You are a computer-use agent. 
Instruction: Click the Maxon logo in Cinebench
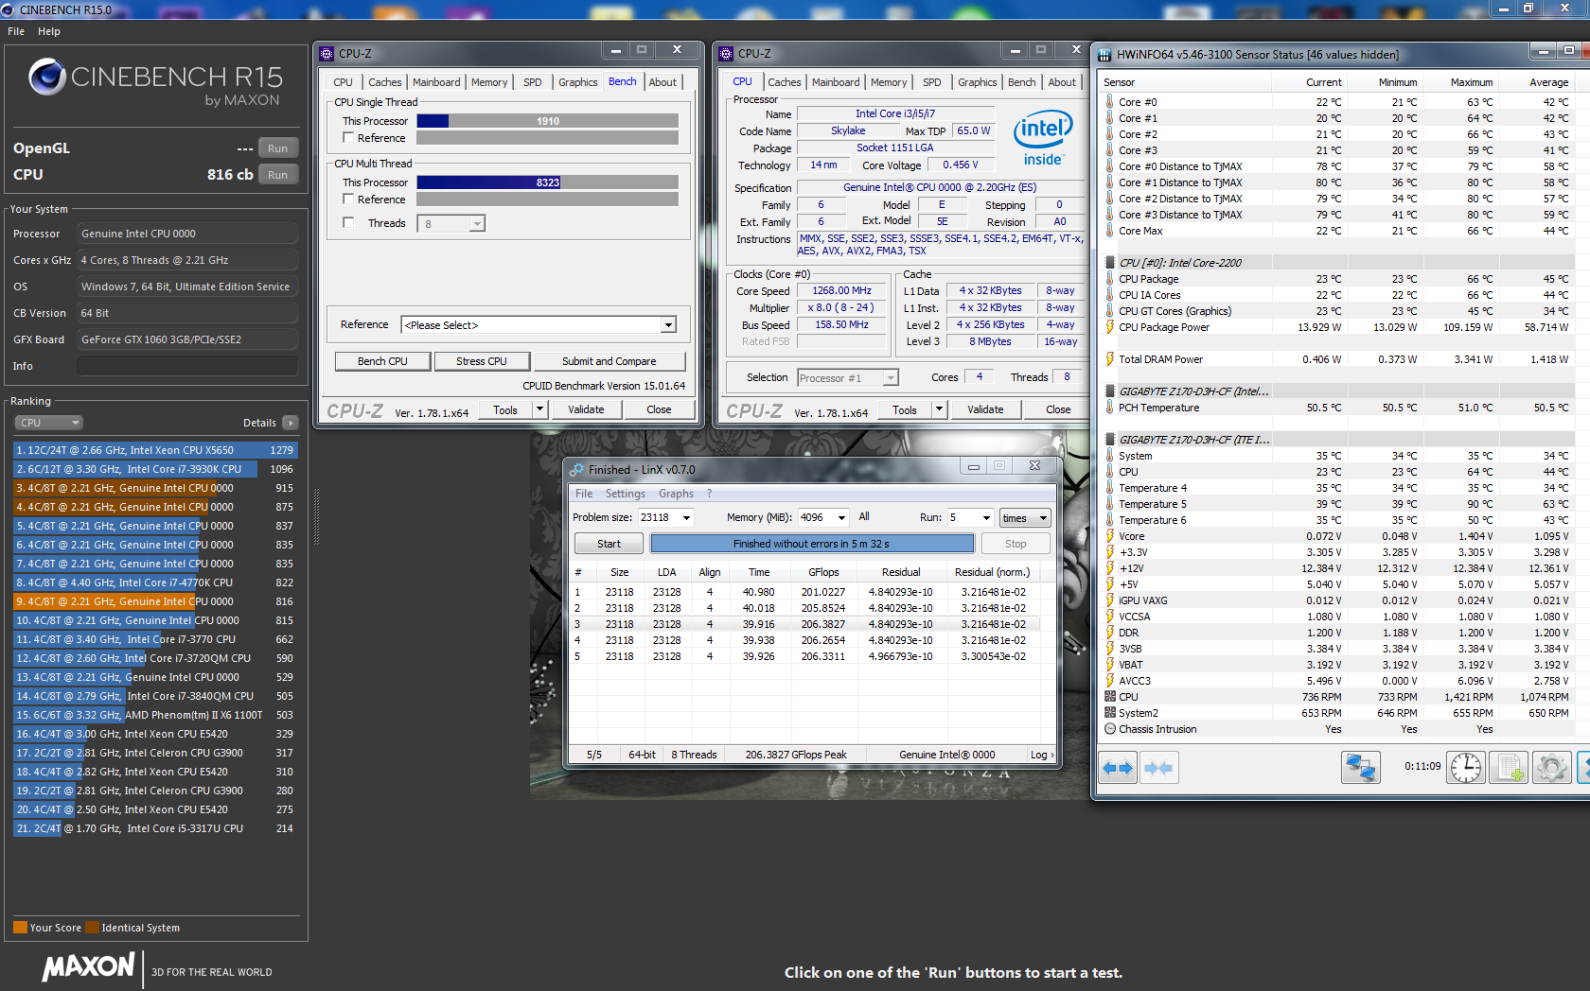pos(89,966)
